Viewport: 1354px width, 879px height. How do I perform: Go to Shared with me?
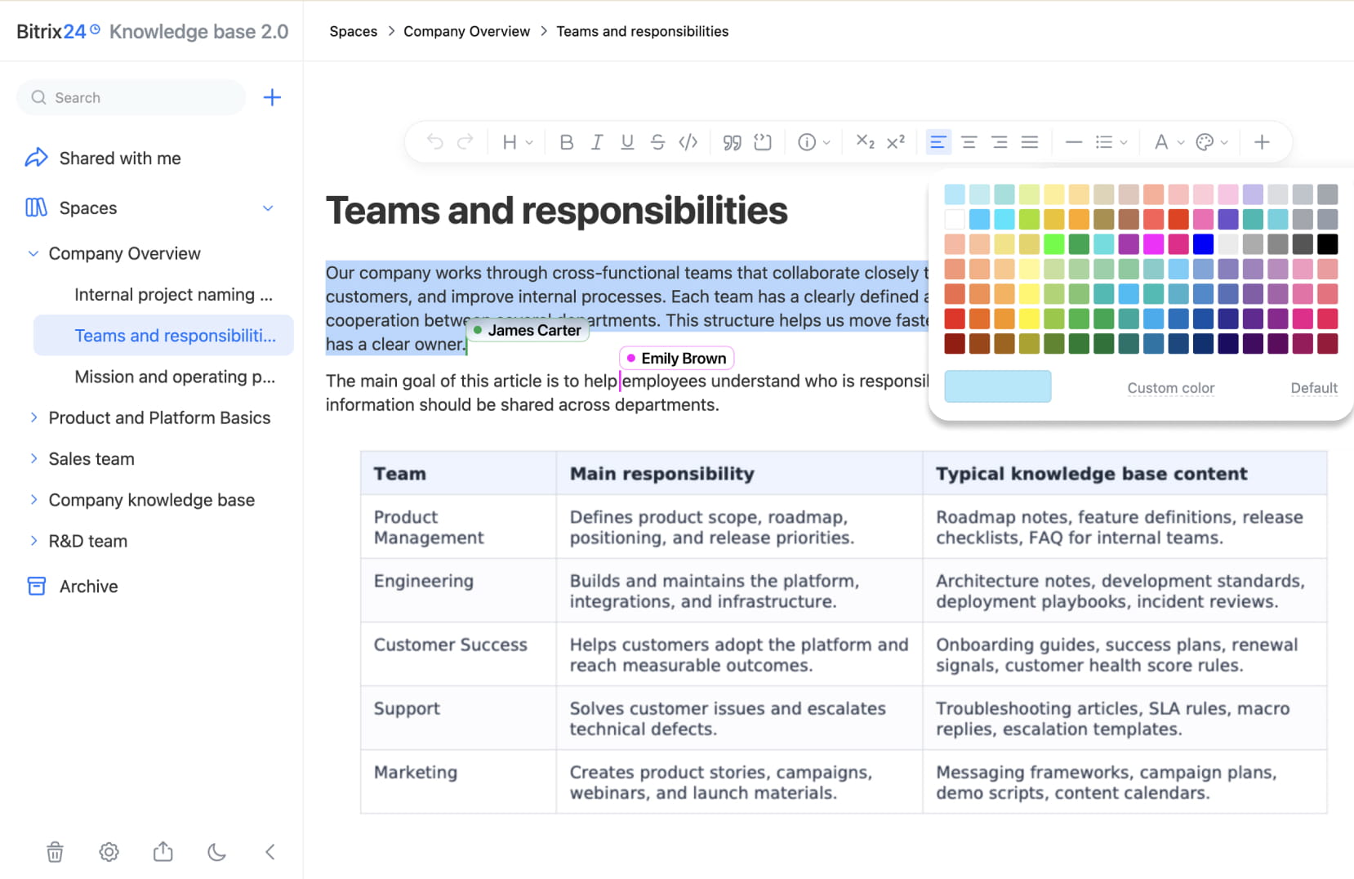coord(119,158)
